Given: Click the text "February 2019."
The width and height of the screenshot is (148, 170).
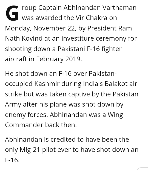Looking at the screenshot, I should 59,59.
